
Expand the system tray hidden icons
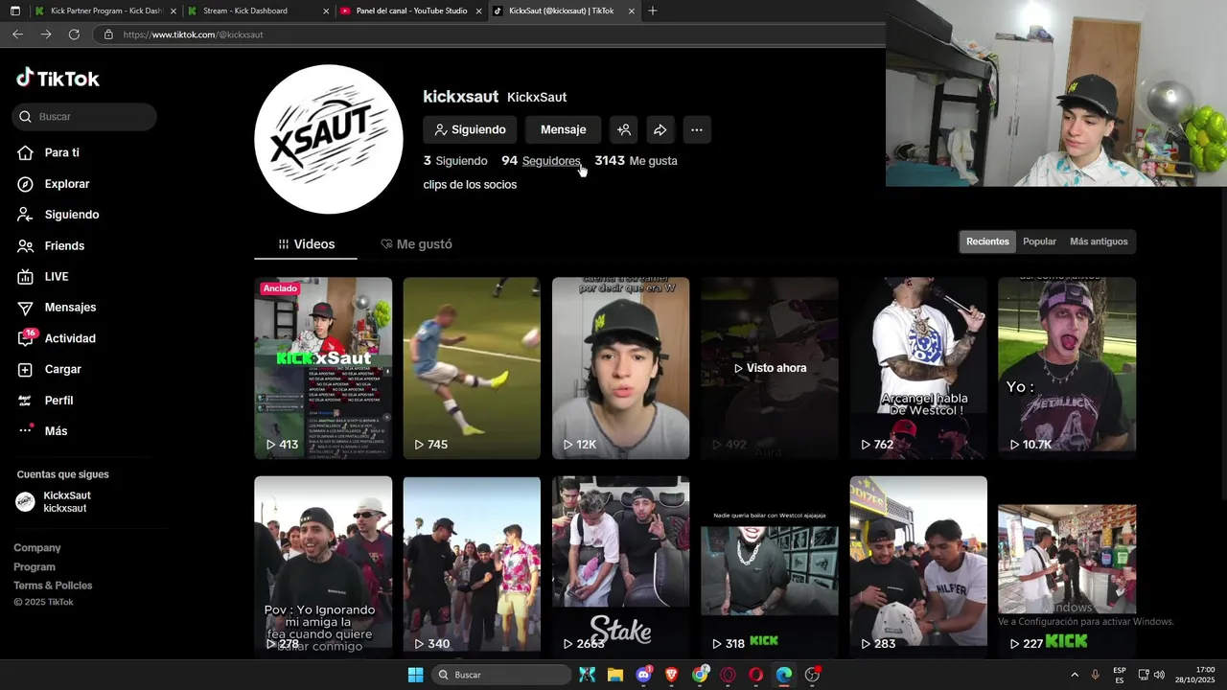click(x=1075, y=675)
